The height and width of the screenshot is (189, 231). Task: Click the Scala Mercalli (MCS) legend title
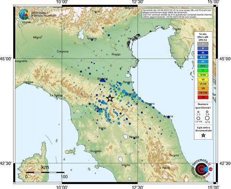(x=203, y=37)
